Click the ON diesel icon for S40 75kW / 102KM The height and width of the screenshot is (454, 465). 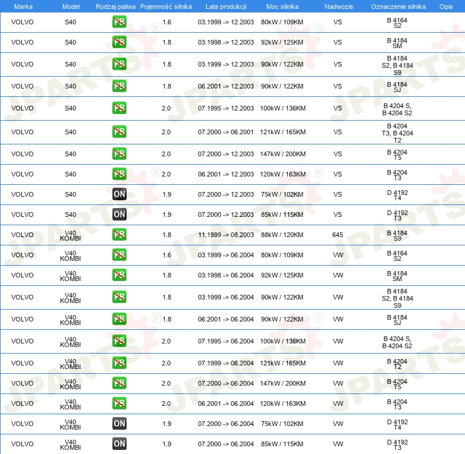click(119, 194)
